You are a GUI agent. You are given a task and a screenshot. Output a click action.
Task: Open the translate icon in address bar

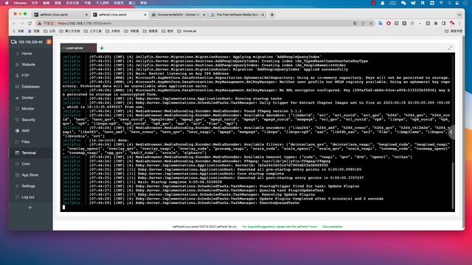[x=355, y=23]
